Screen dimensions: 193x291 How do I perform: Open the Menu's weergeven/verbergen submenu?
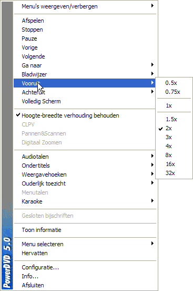[85, 6]
